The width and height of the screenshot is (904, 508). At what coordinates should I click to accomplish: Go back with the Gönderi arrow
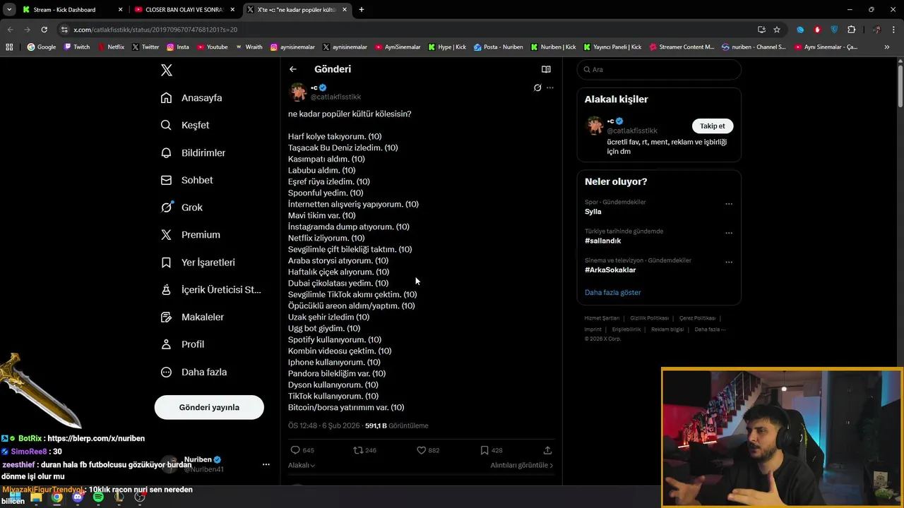tap(293, 69)
